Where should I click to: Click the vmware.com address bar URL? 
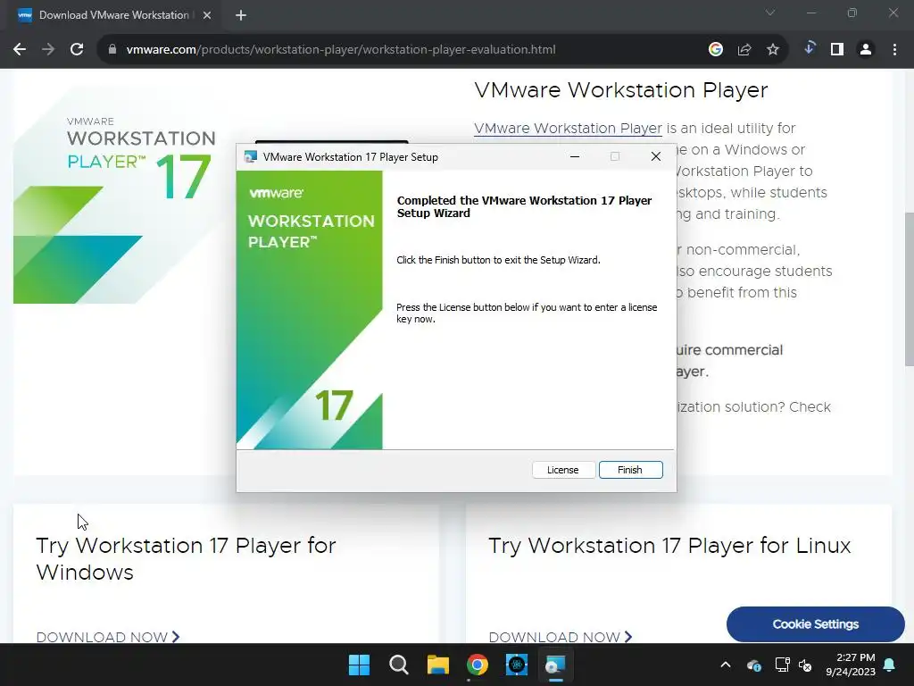tap(340, 50)
